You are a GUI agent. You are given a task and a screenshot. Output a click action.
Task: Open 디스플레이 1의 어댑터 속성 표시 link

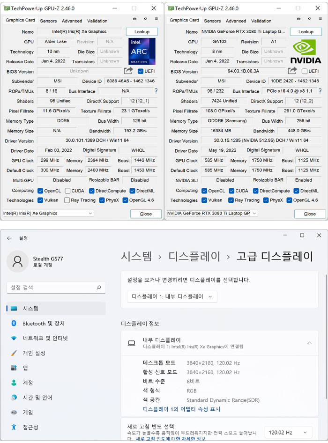pos(181,409)
